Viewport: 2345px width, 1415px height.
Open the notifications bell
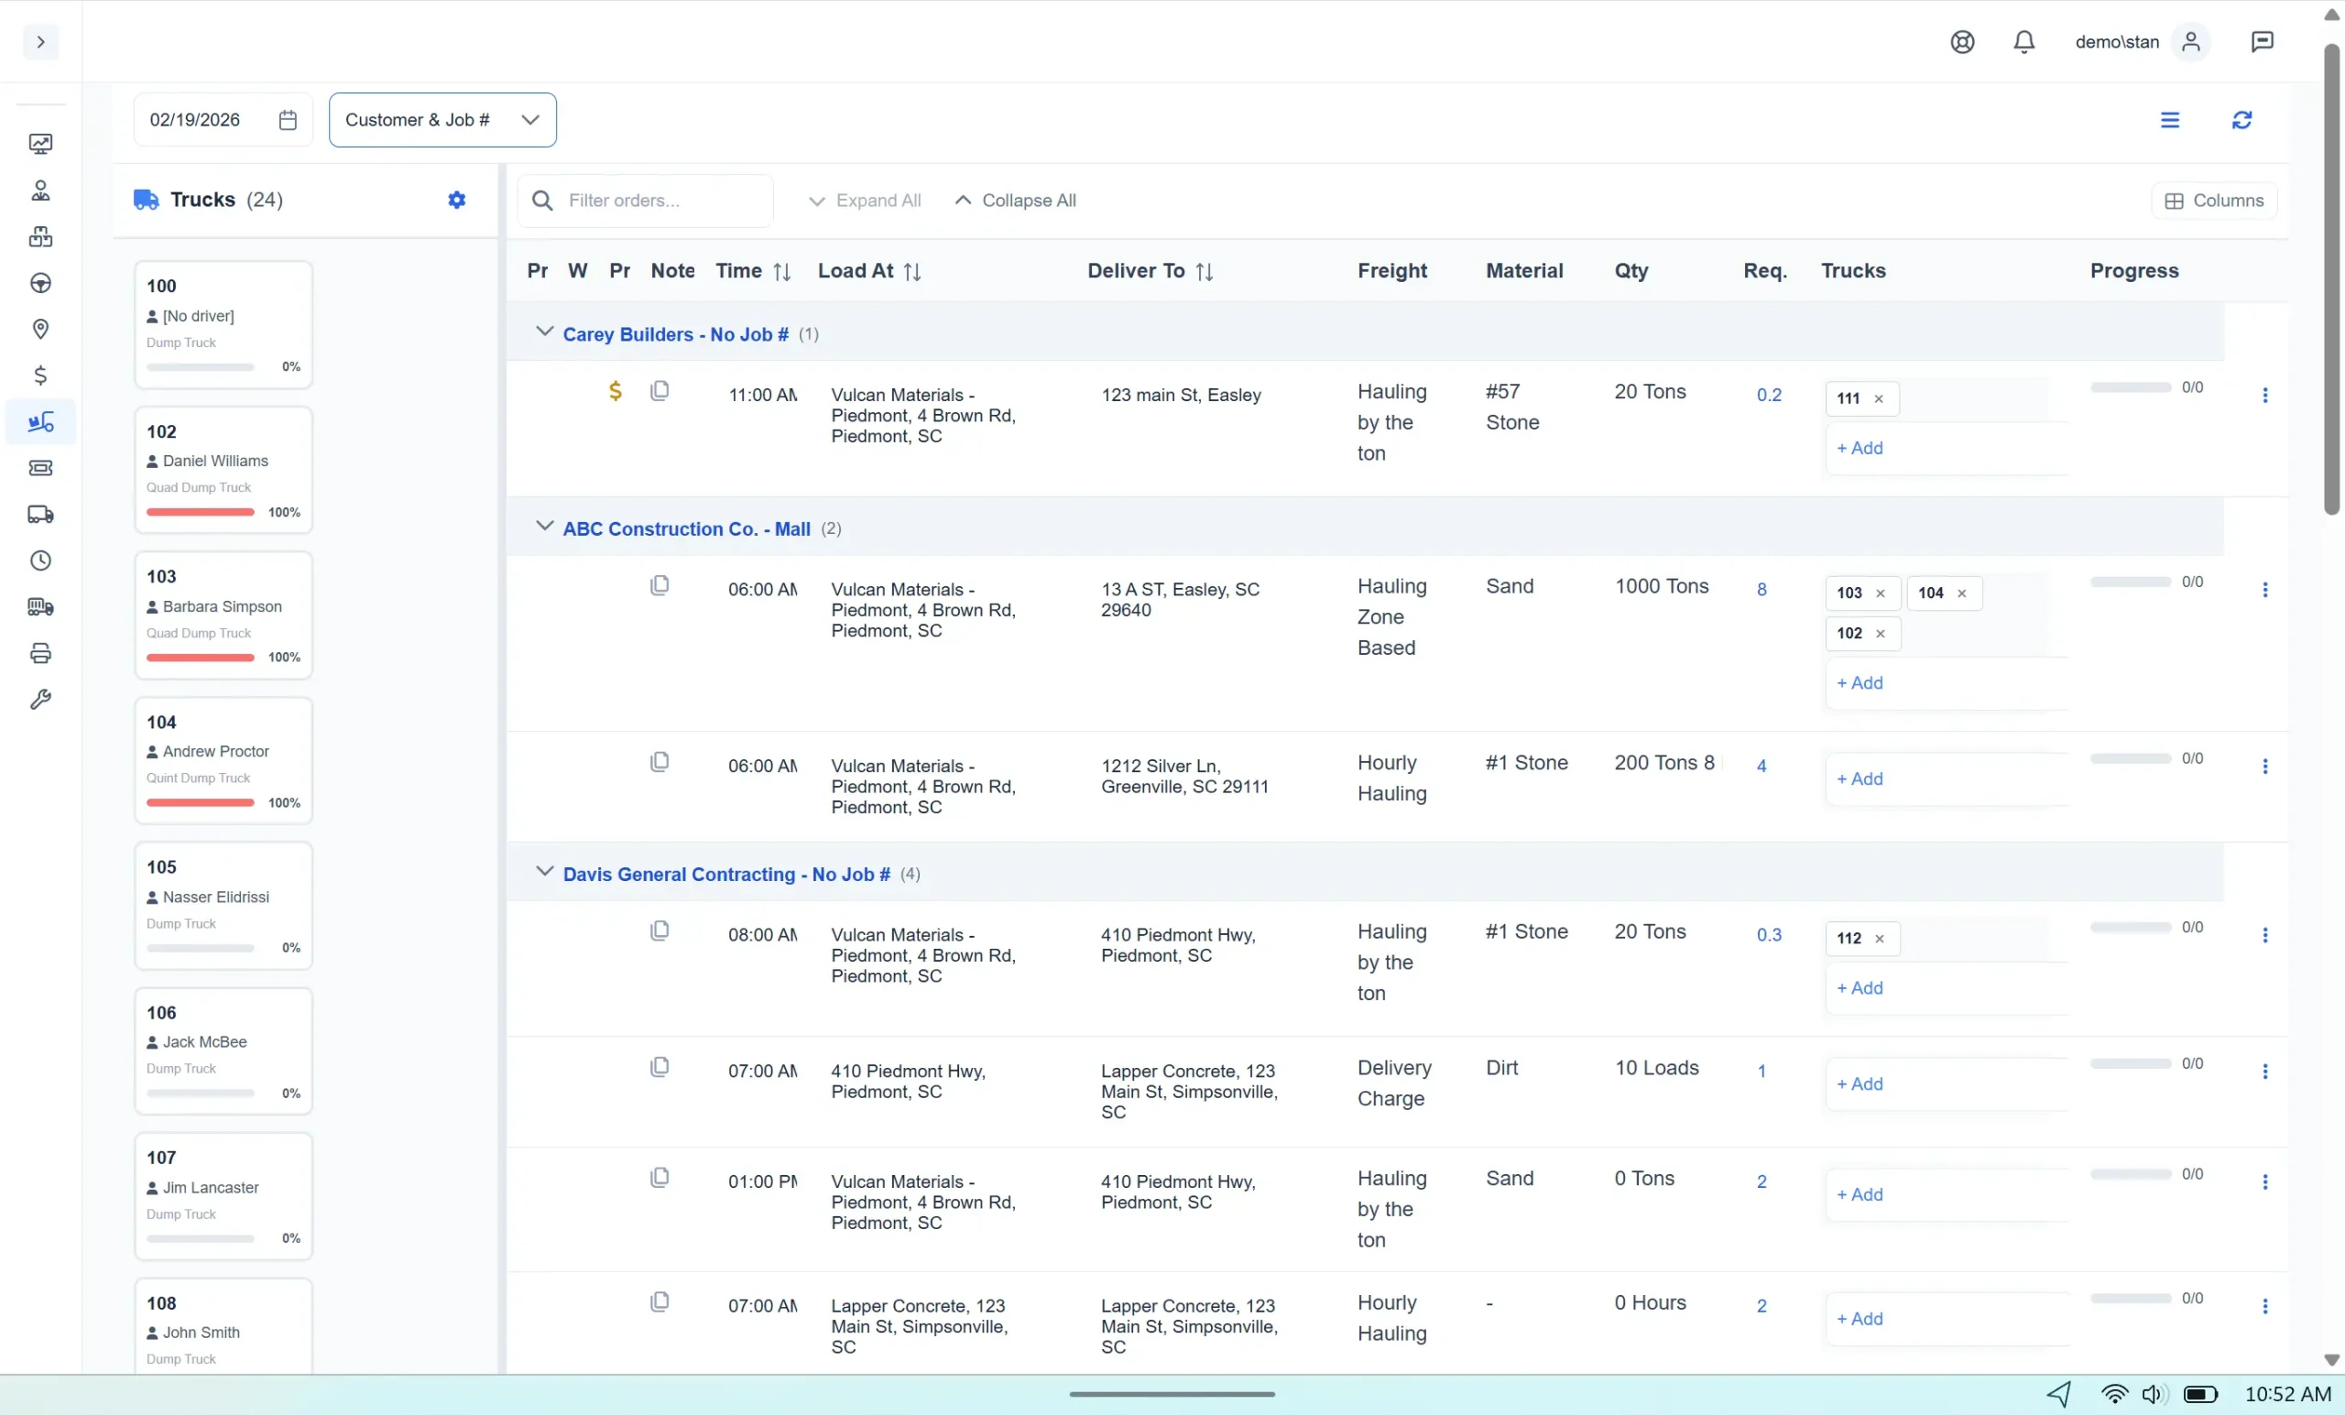pos(2023,42)
